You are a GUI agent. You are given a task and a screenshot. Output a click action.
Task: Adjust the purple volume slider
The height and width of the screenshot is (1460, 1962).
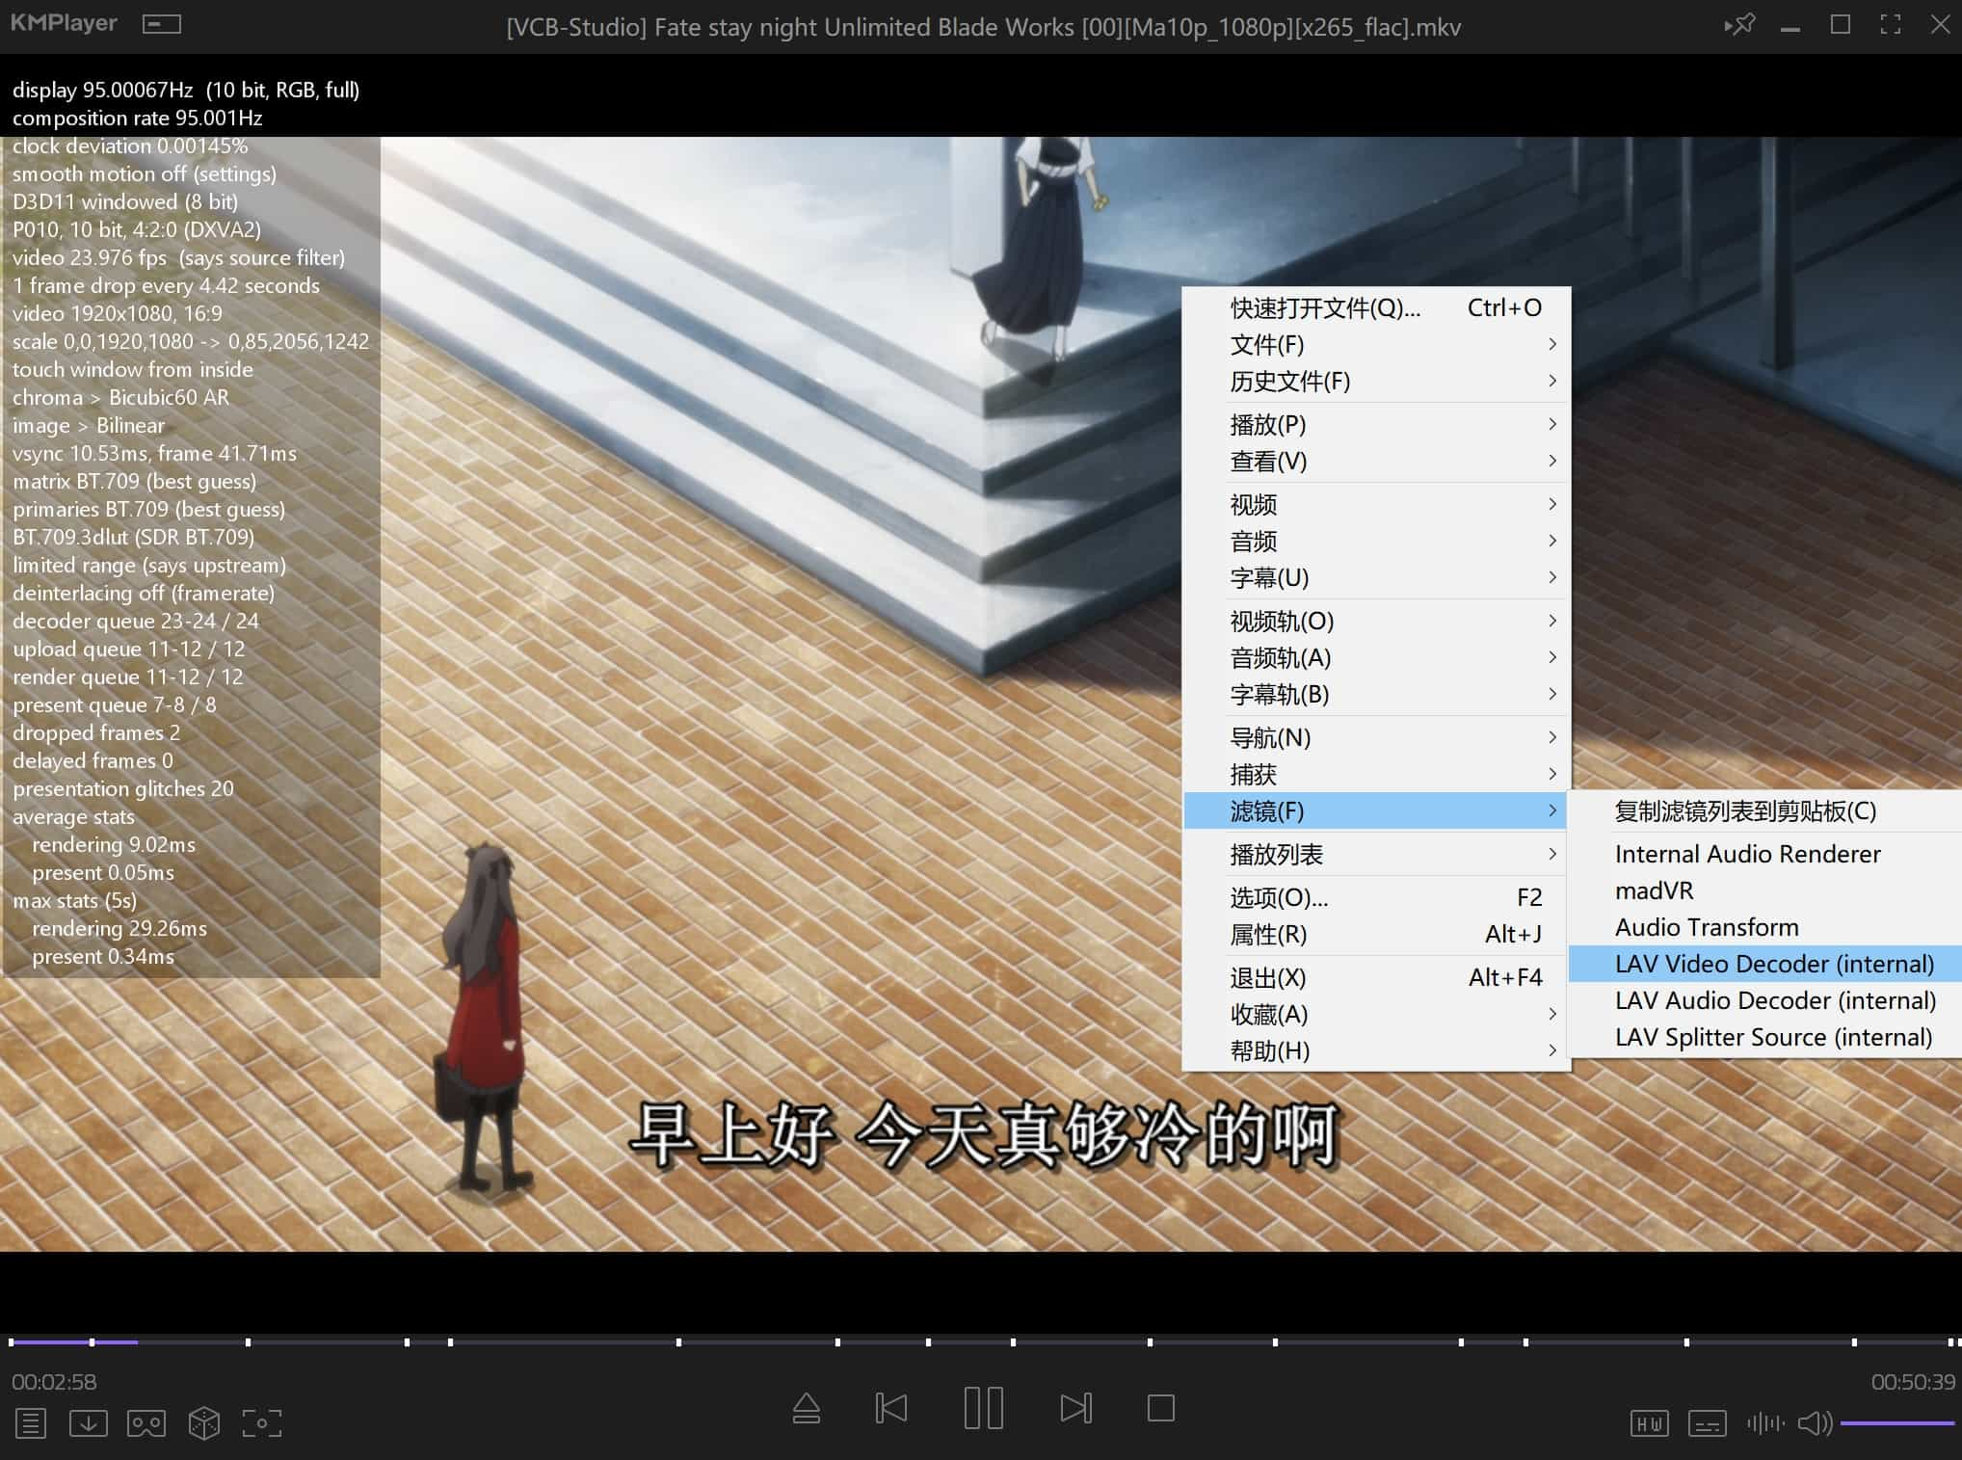[1897, 1423]
